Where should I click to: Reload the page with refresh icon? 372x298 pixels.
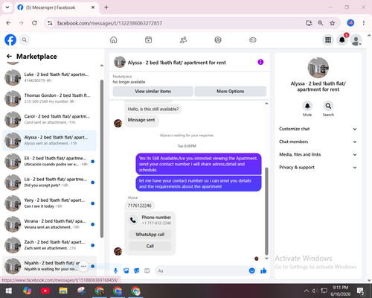point(34,23)
